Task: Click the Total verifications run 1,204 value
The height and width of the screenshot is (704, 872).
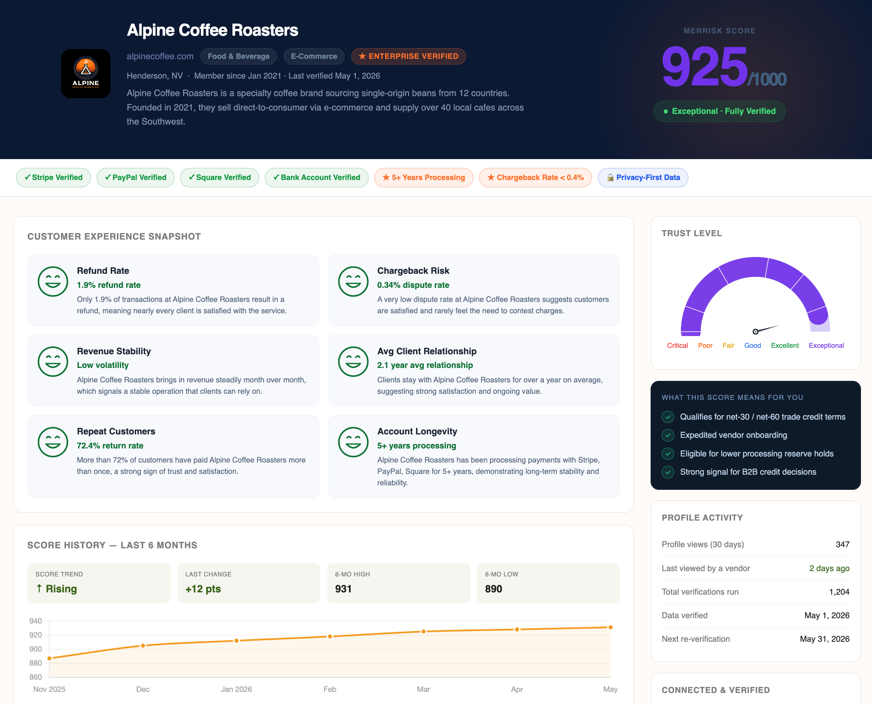Action: coord(839,592)
